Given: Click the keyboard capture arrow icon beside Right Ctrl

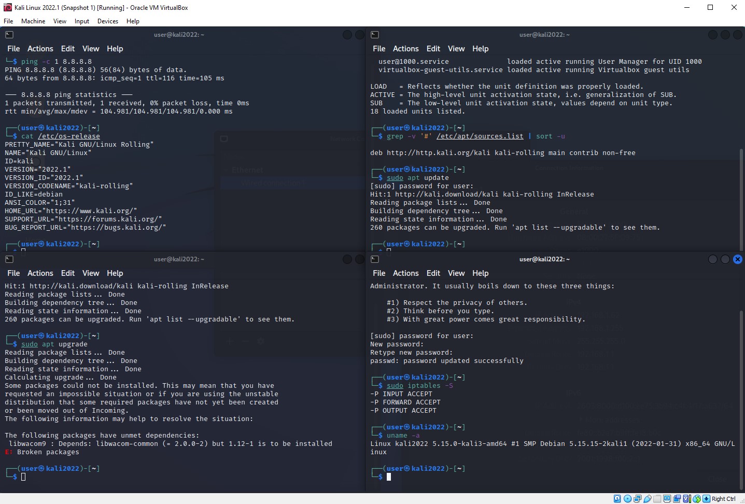Looking at the screenshot, I should pos(706,499).
